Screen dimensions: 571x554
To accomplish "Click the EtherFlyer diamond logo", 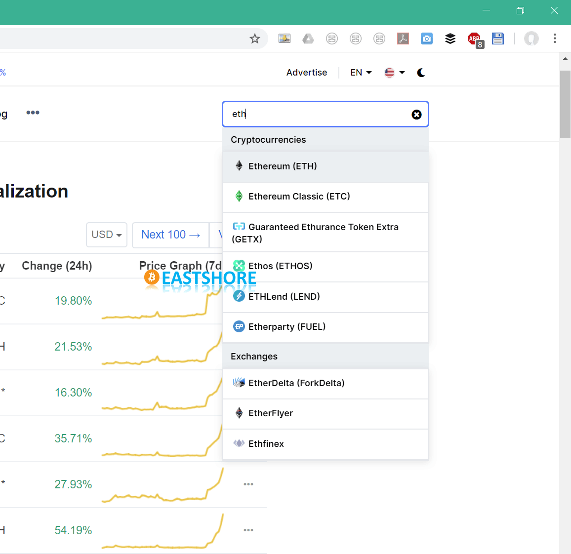I will point(239,413).
